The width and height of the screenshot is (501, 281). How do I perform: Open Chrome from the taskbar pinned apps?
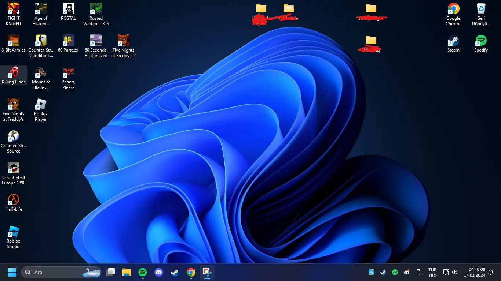point(191,272)
